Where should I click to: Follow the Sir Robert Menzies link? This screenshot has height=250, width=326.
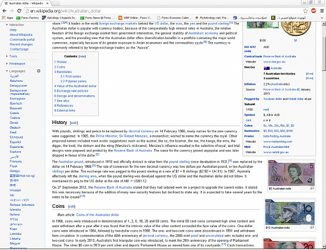tap(134, 136)
